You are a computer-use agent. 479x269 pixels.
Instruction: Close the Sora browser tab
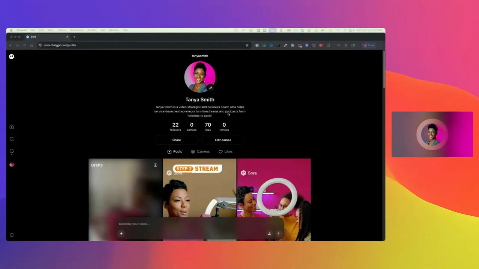(67, 37)
